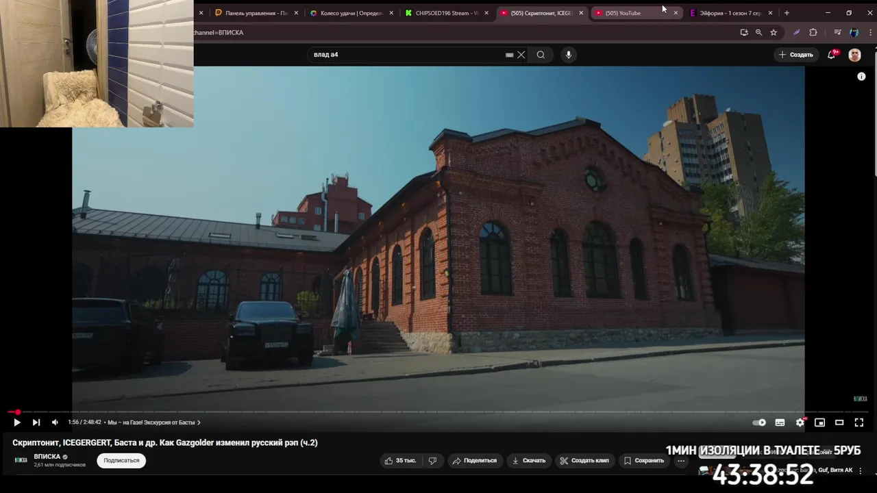Enable theater mode

click(839, 422)
